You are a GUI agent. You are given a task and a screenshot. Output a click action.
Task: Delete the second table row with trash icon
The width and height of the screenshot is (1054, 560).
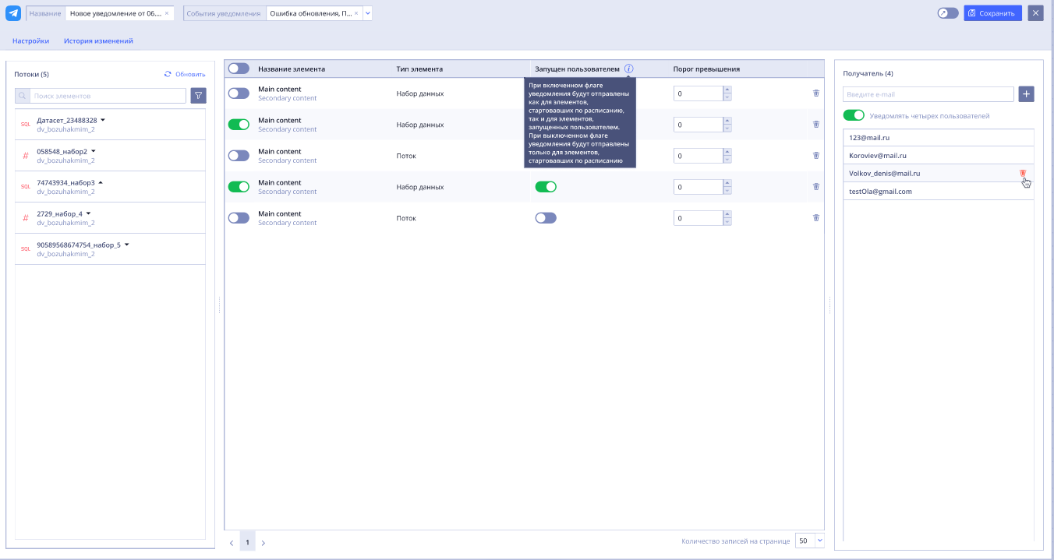point(816,124)
